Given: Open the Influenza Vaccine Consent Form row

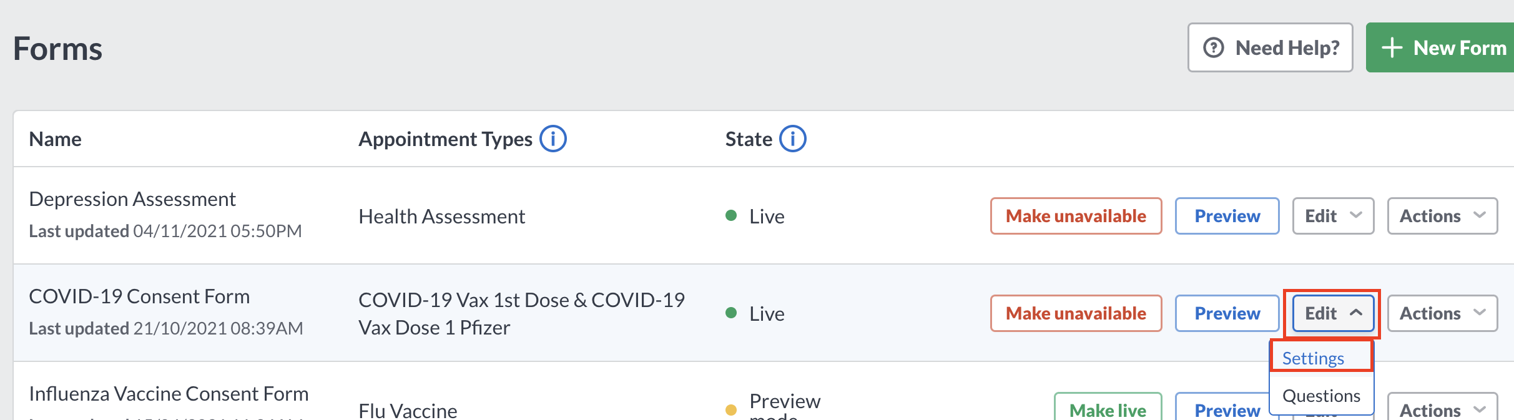Looking at the screenshot, I should pyautogui.click(x=169, y=394).
